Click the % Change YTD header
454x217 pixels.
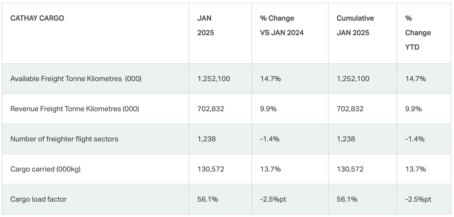point(418,33)
